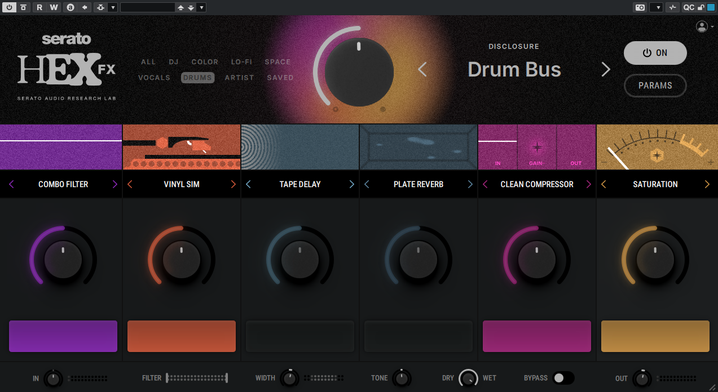
Task: Open the dropdown next to camera icon
Action: (656, 7)
